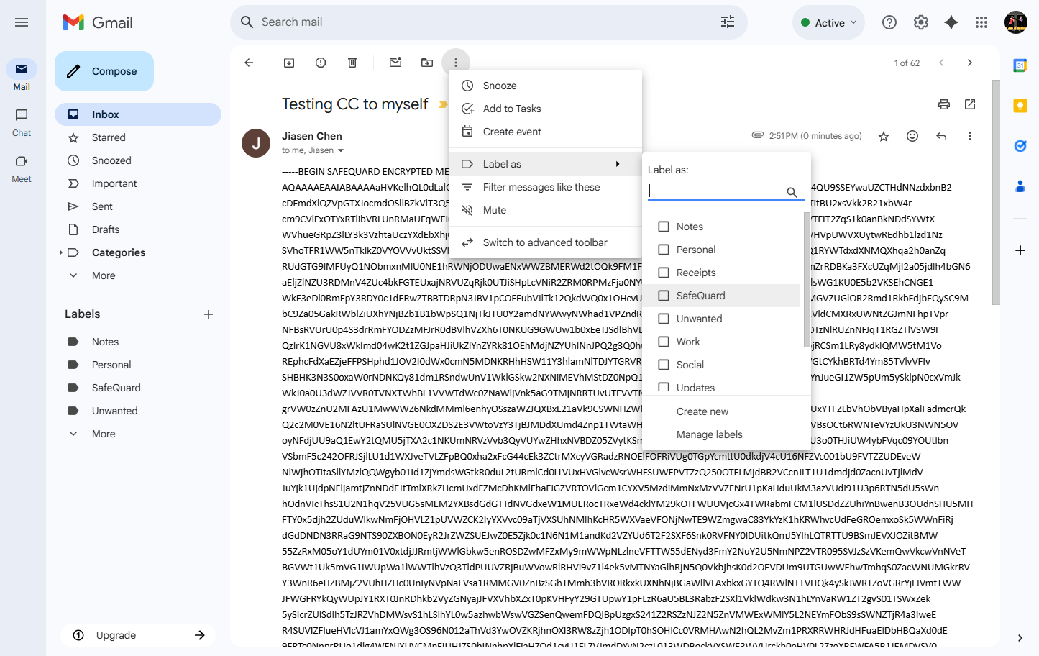Mark as unread using the envelope icon
The image size is (1039, 656).
pos(395,63)
